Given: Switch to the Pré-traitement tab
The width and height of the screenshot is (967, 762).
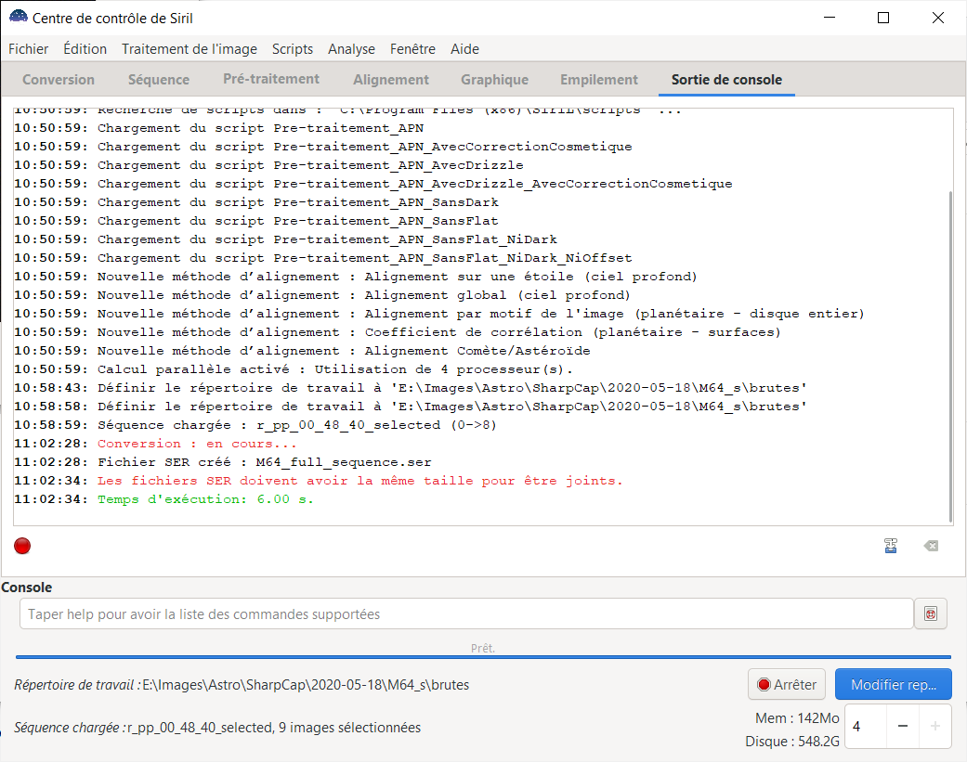Looking at the screenshot, I should [x=271, y=80].
